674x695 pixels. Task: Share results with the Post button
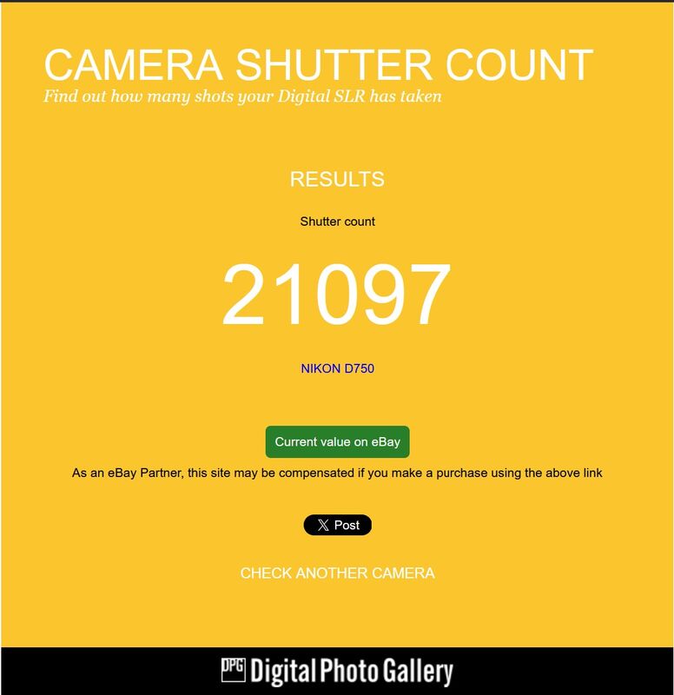[x=337, y=526]
